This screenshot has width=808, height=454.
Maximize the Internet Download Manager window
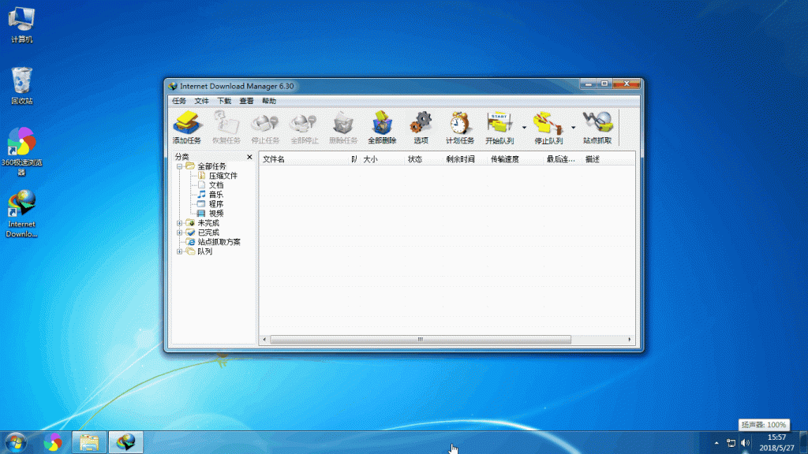[604, 84]
